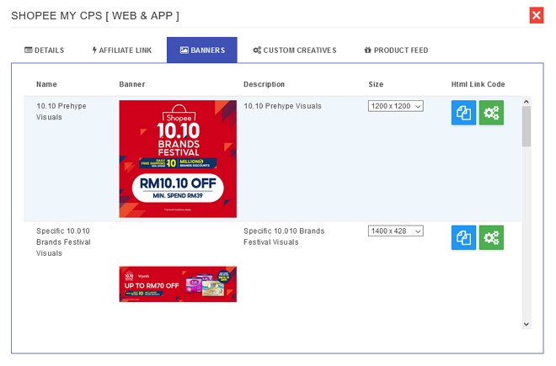Viewport: 556px width, 366px height.
Task: Copy HTML code for 10.10 Prehype Visuals
Action: (x=463, y=113)
